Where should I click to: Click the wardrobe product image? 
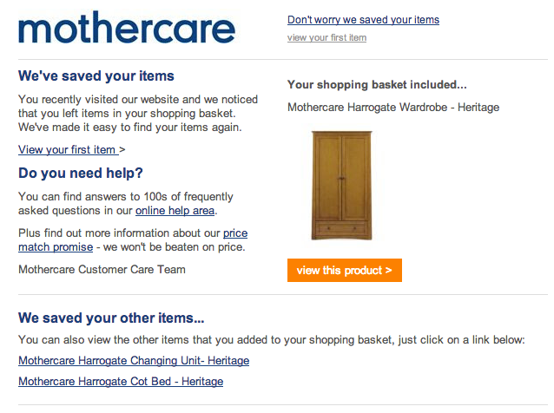(341, 186)
